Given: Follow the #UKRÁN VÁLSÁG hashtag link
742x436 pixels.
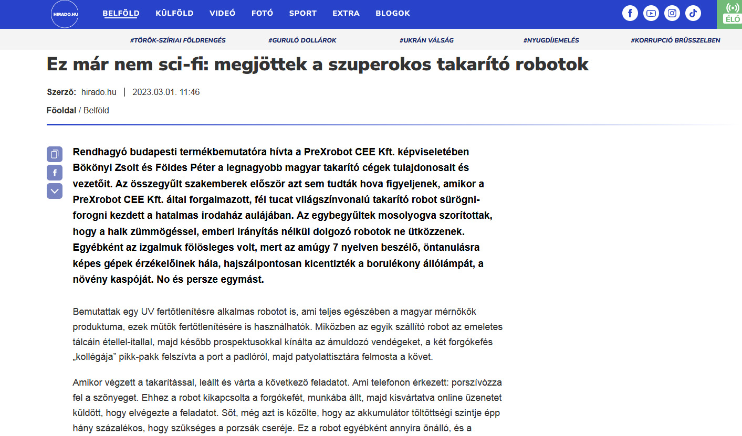Looking at the screenshot, I should point(426,40).
